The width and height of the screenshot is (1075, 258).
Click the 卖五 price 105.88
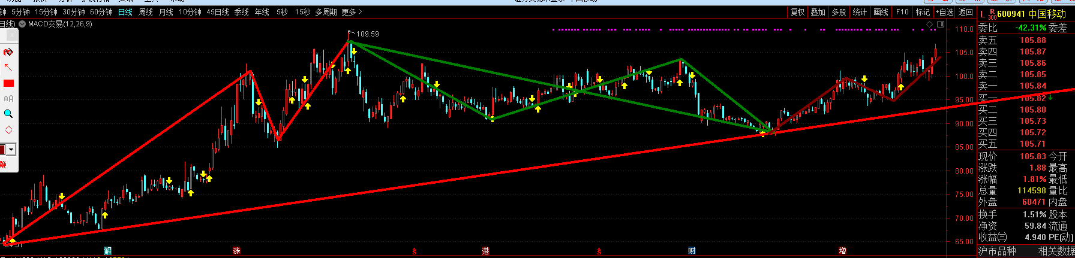1032,40
